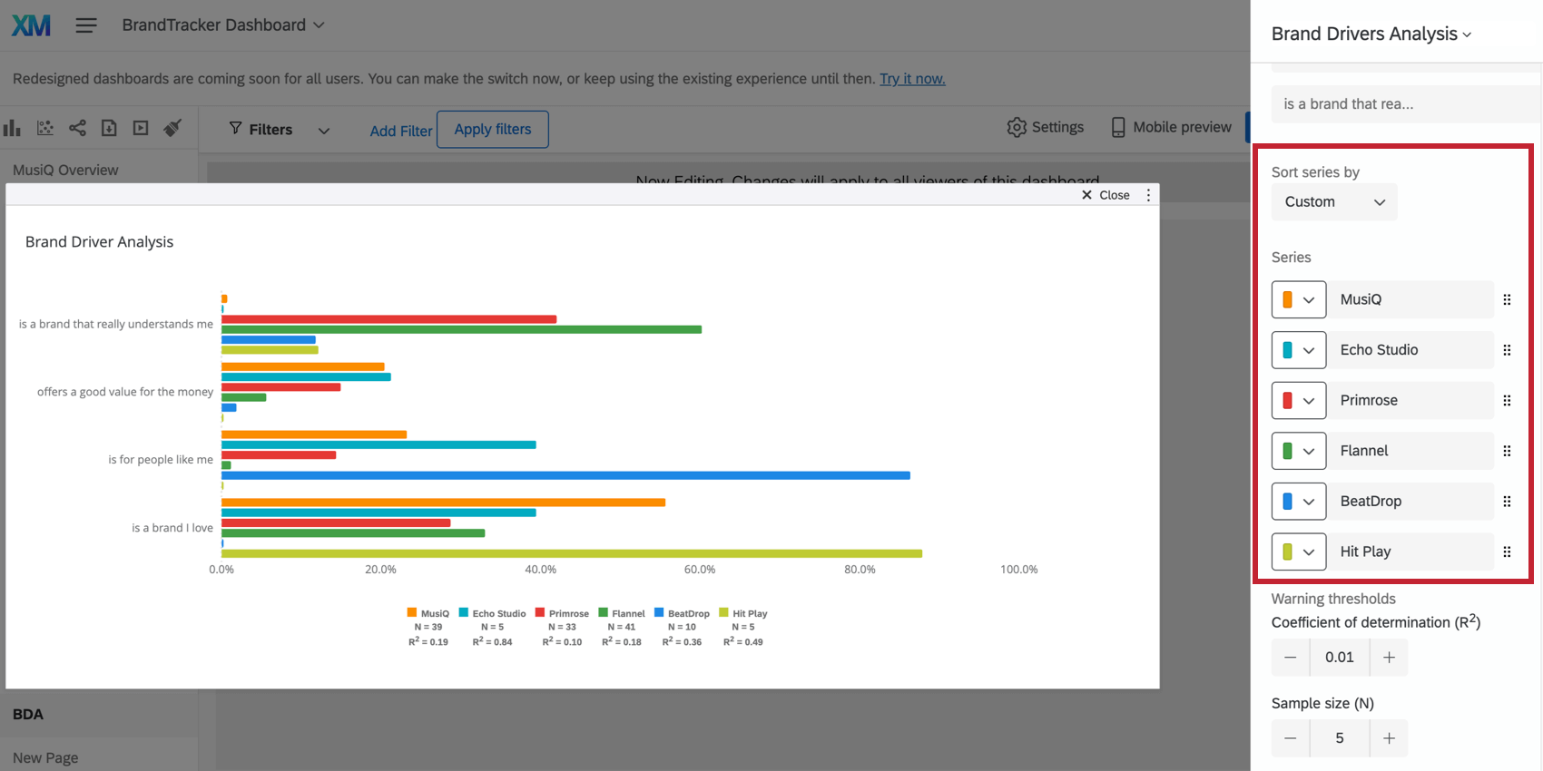
Task: Click the paintbrush theme icon
Action: click(x=172, y=128)
